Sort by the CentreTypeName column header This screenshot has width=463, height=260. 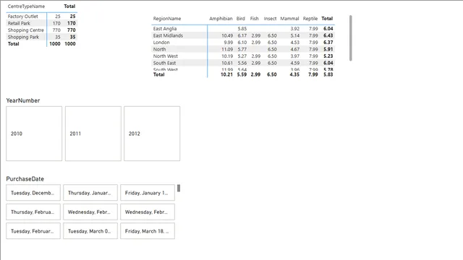[26, 6]
